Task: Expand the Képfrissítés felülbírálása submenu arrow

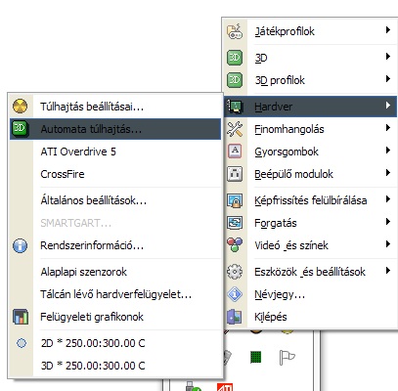Action: coord(387,198)
